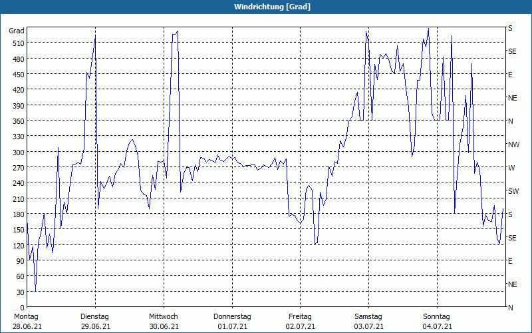Select the date 04.07.21
This screenshot has height=333, width=532.
(x=438, y=327)
